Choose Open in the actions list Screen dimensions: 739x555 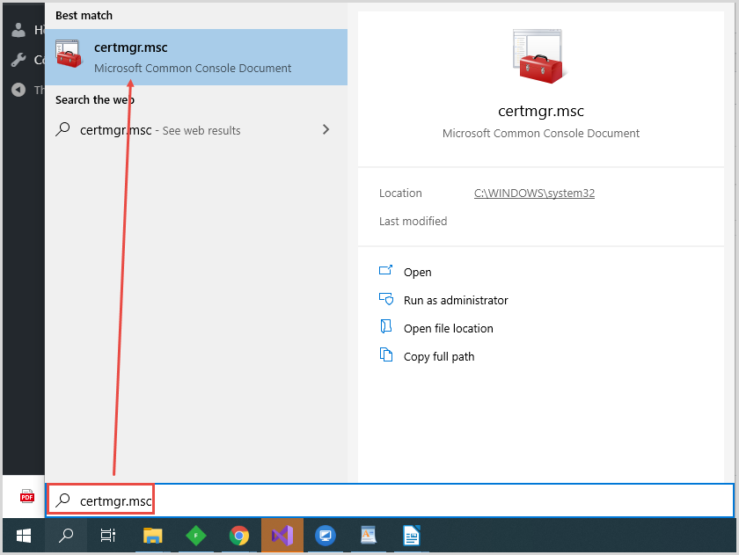point(417,273)
